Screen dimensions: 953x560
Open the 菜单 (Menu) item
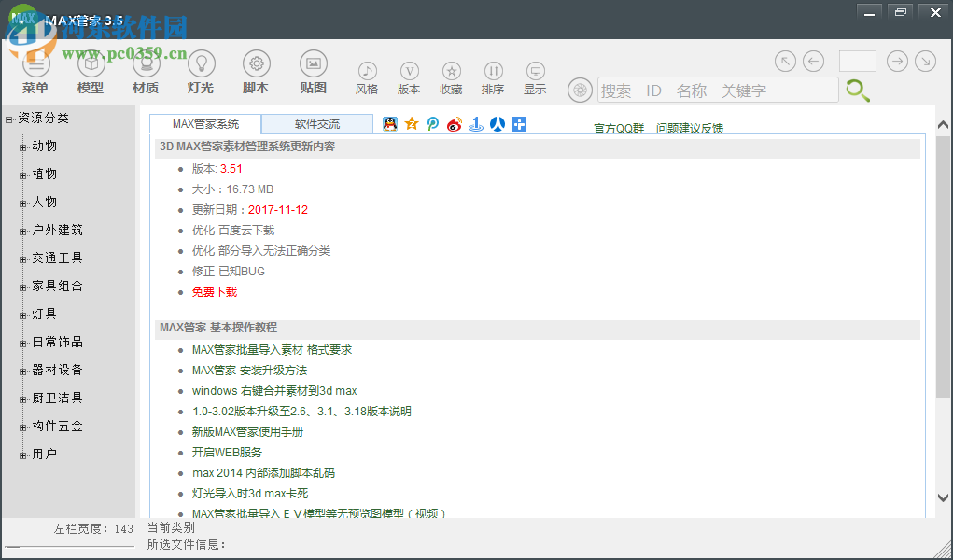pos(35,73)
